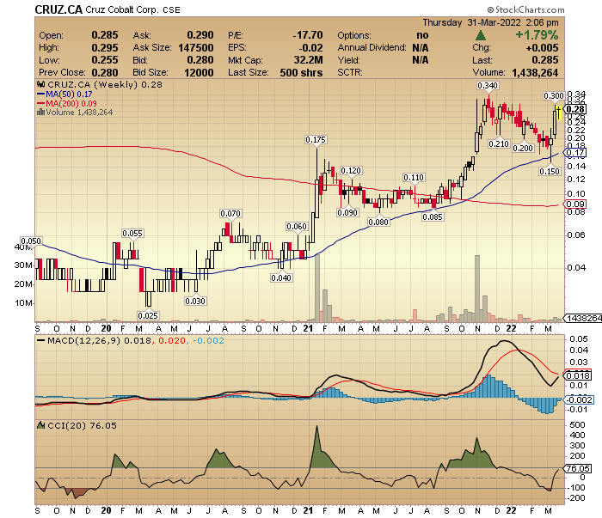Click the High value 0.295
Image resolution: width=602 pixels, height=518 pixels.
pos(105,48)
